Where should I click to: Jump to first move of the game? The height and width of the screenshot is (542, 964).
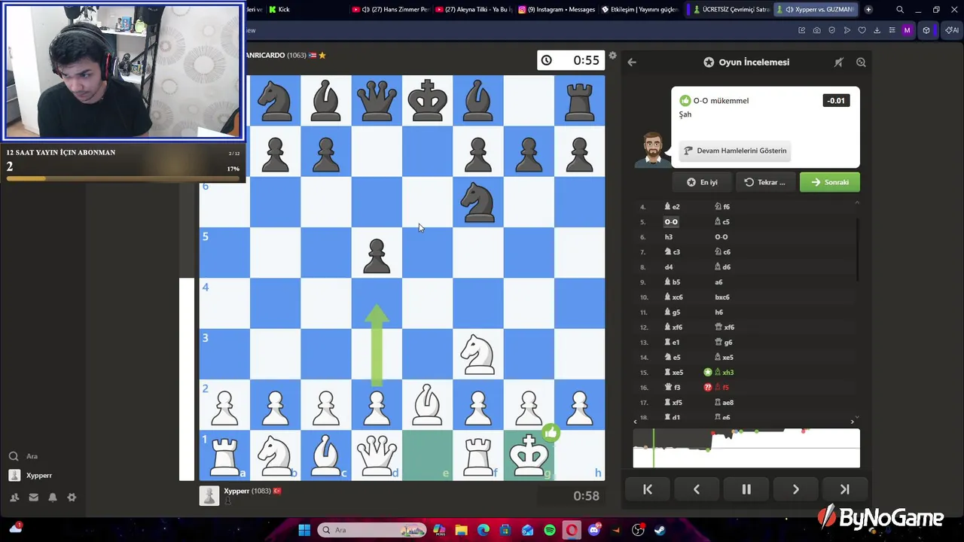pos(648,489)
